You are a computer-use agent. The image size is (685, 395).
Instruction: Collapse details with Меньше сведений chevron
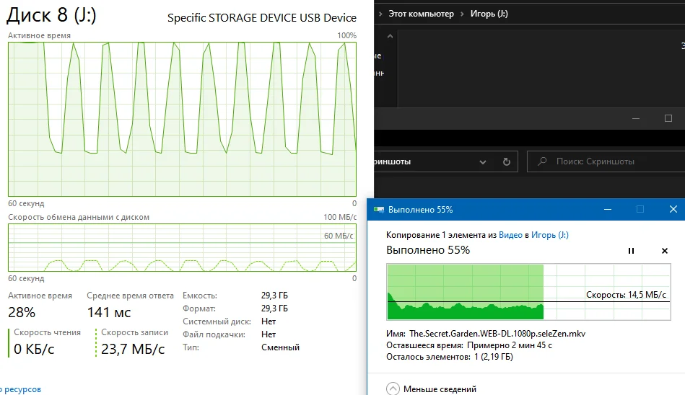pyautogui.click(x=393, y=389)
